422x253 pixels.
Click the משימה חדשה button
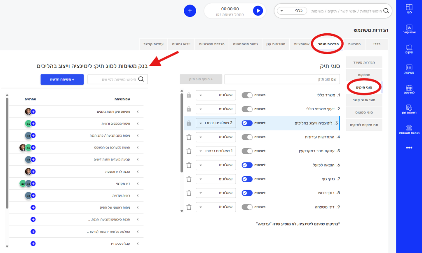62,79
